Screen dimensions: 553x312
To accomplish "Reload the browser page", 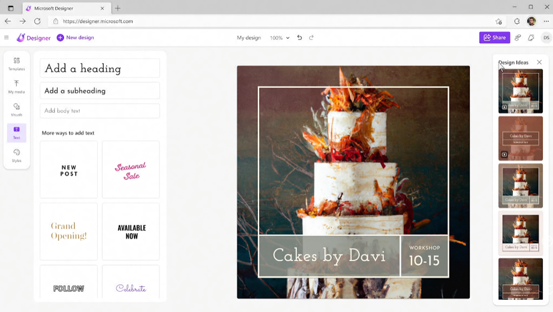I will (37, 21).
